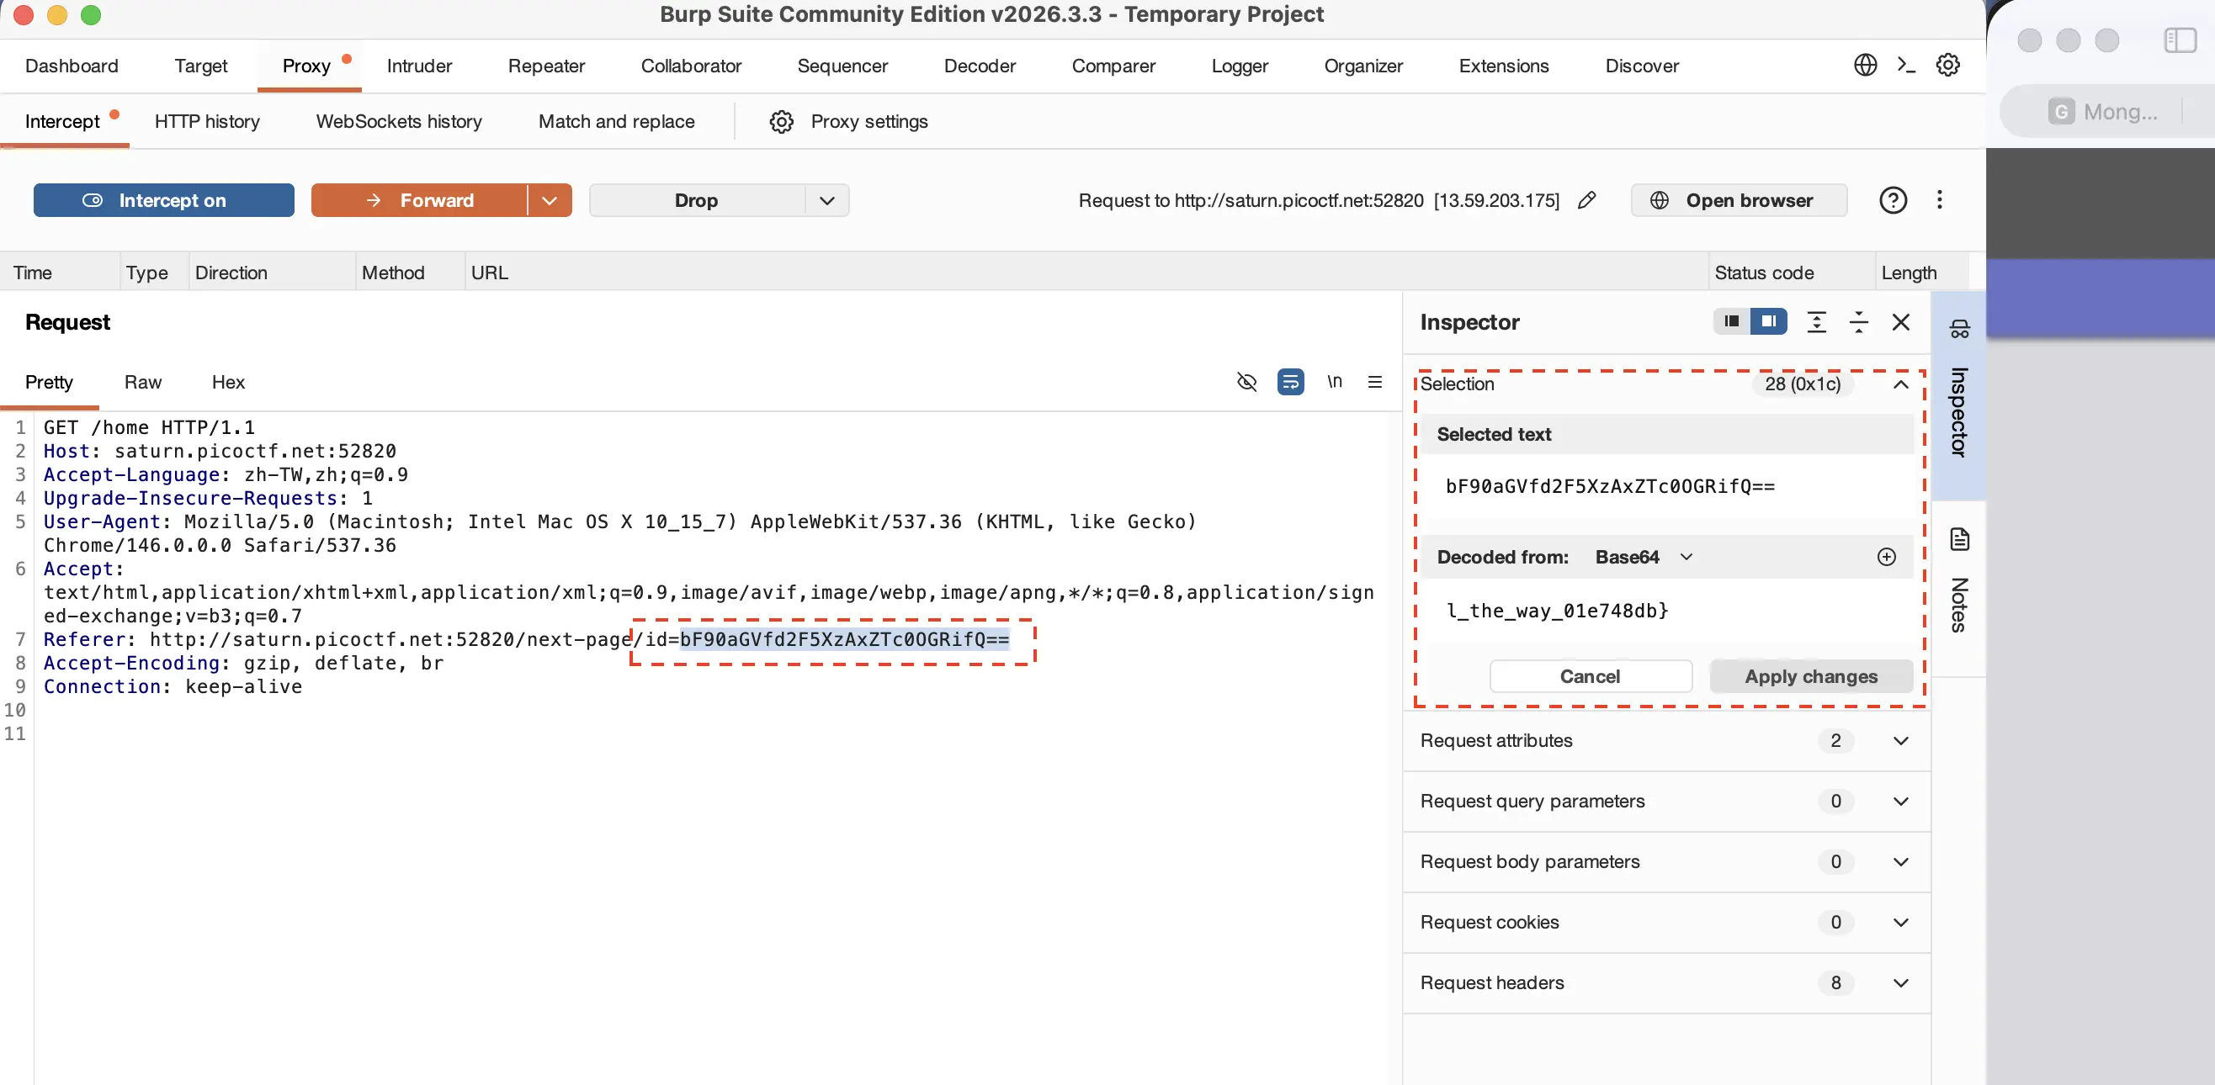Screen dimensions: 2215x1085
Task: Select the Pretty request view tab
Action: tap(49, 383)
